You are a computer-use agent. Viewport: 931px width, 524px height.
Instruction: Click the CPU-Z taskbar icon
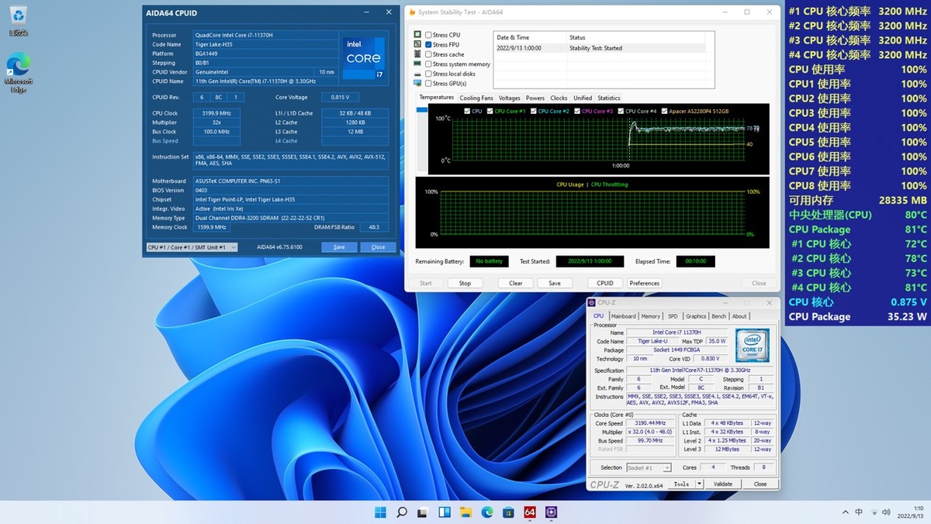click(552, 512)
